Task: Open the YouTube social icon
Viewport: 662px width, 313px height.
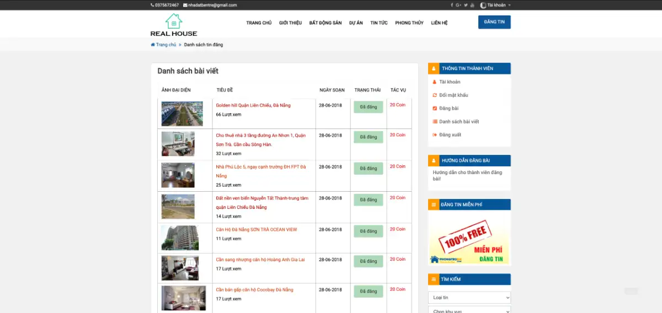Action: point(472,5)
